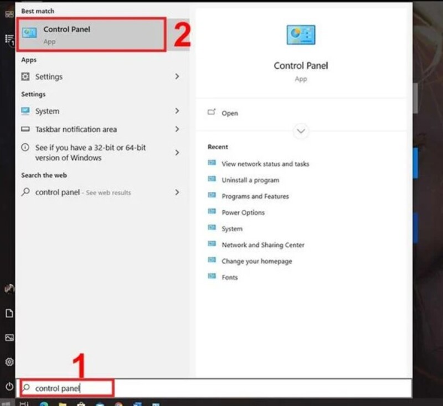Image resolution: width=443 pixels, height=406 pixels.
Task: Click icon next to Network and Sharing Center
Action: pos(212,244)
